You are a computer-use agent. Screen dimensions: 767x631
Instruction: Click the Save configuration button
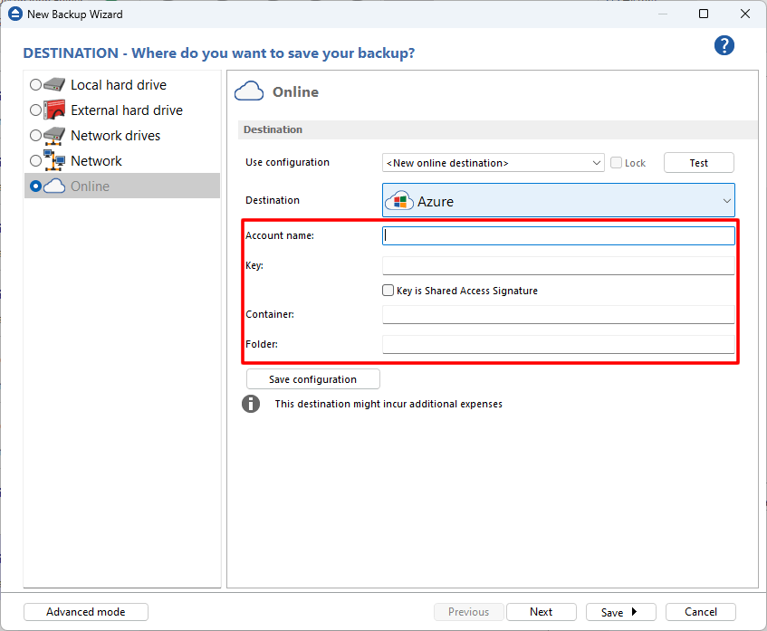coord(312,379)
